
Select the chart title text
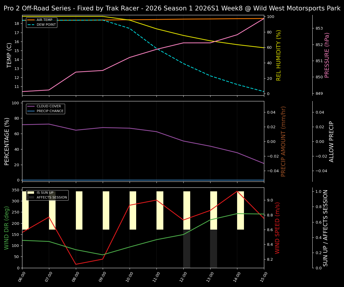[x=172, y=8]
